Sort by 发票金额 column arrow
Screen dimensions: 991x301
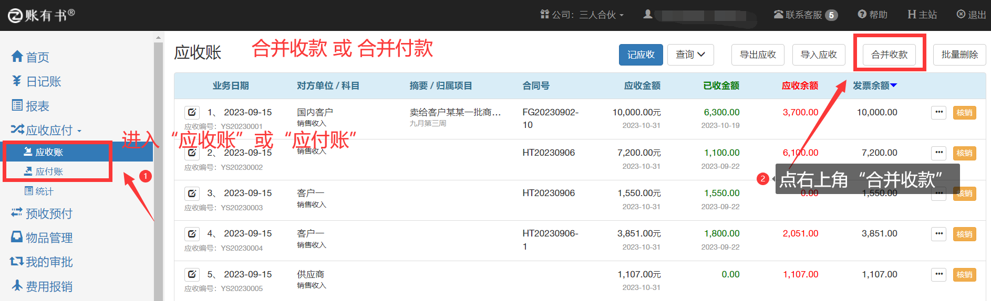894,85
